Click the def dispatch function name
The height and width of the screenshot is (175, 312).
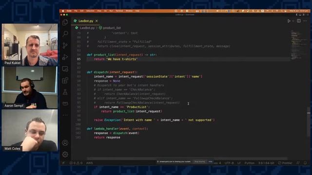(101, 72)
